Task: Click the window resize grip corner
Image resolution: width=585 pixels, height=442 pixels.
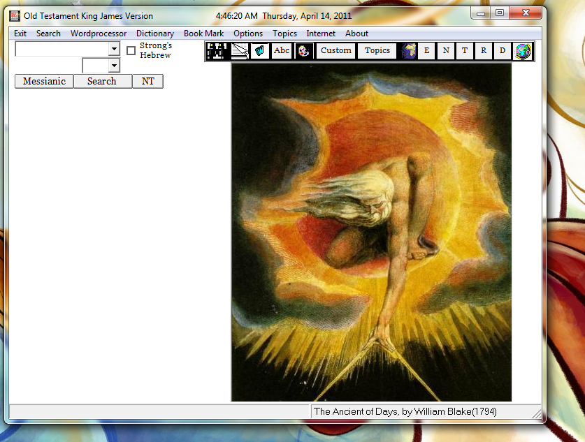Action: (537, 413)
